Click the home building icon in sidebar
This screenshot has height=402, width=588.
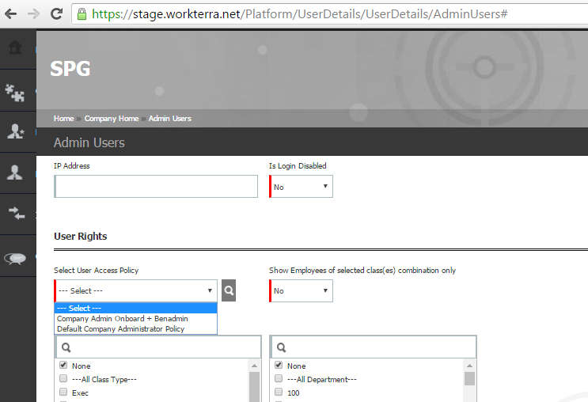pos(15,48)
